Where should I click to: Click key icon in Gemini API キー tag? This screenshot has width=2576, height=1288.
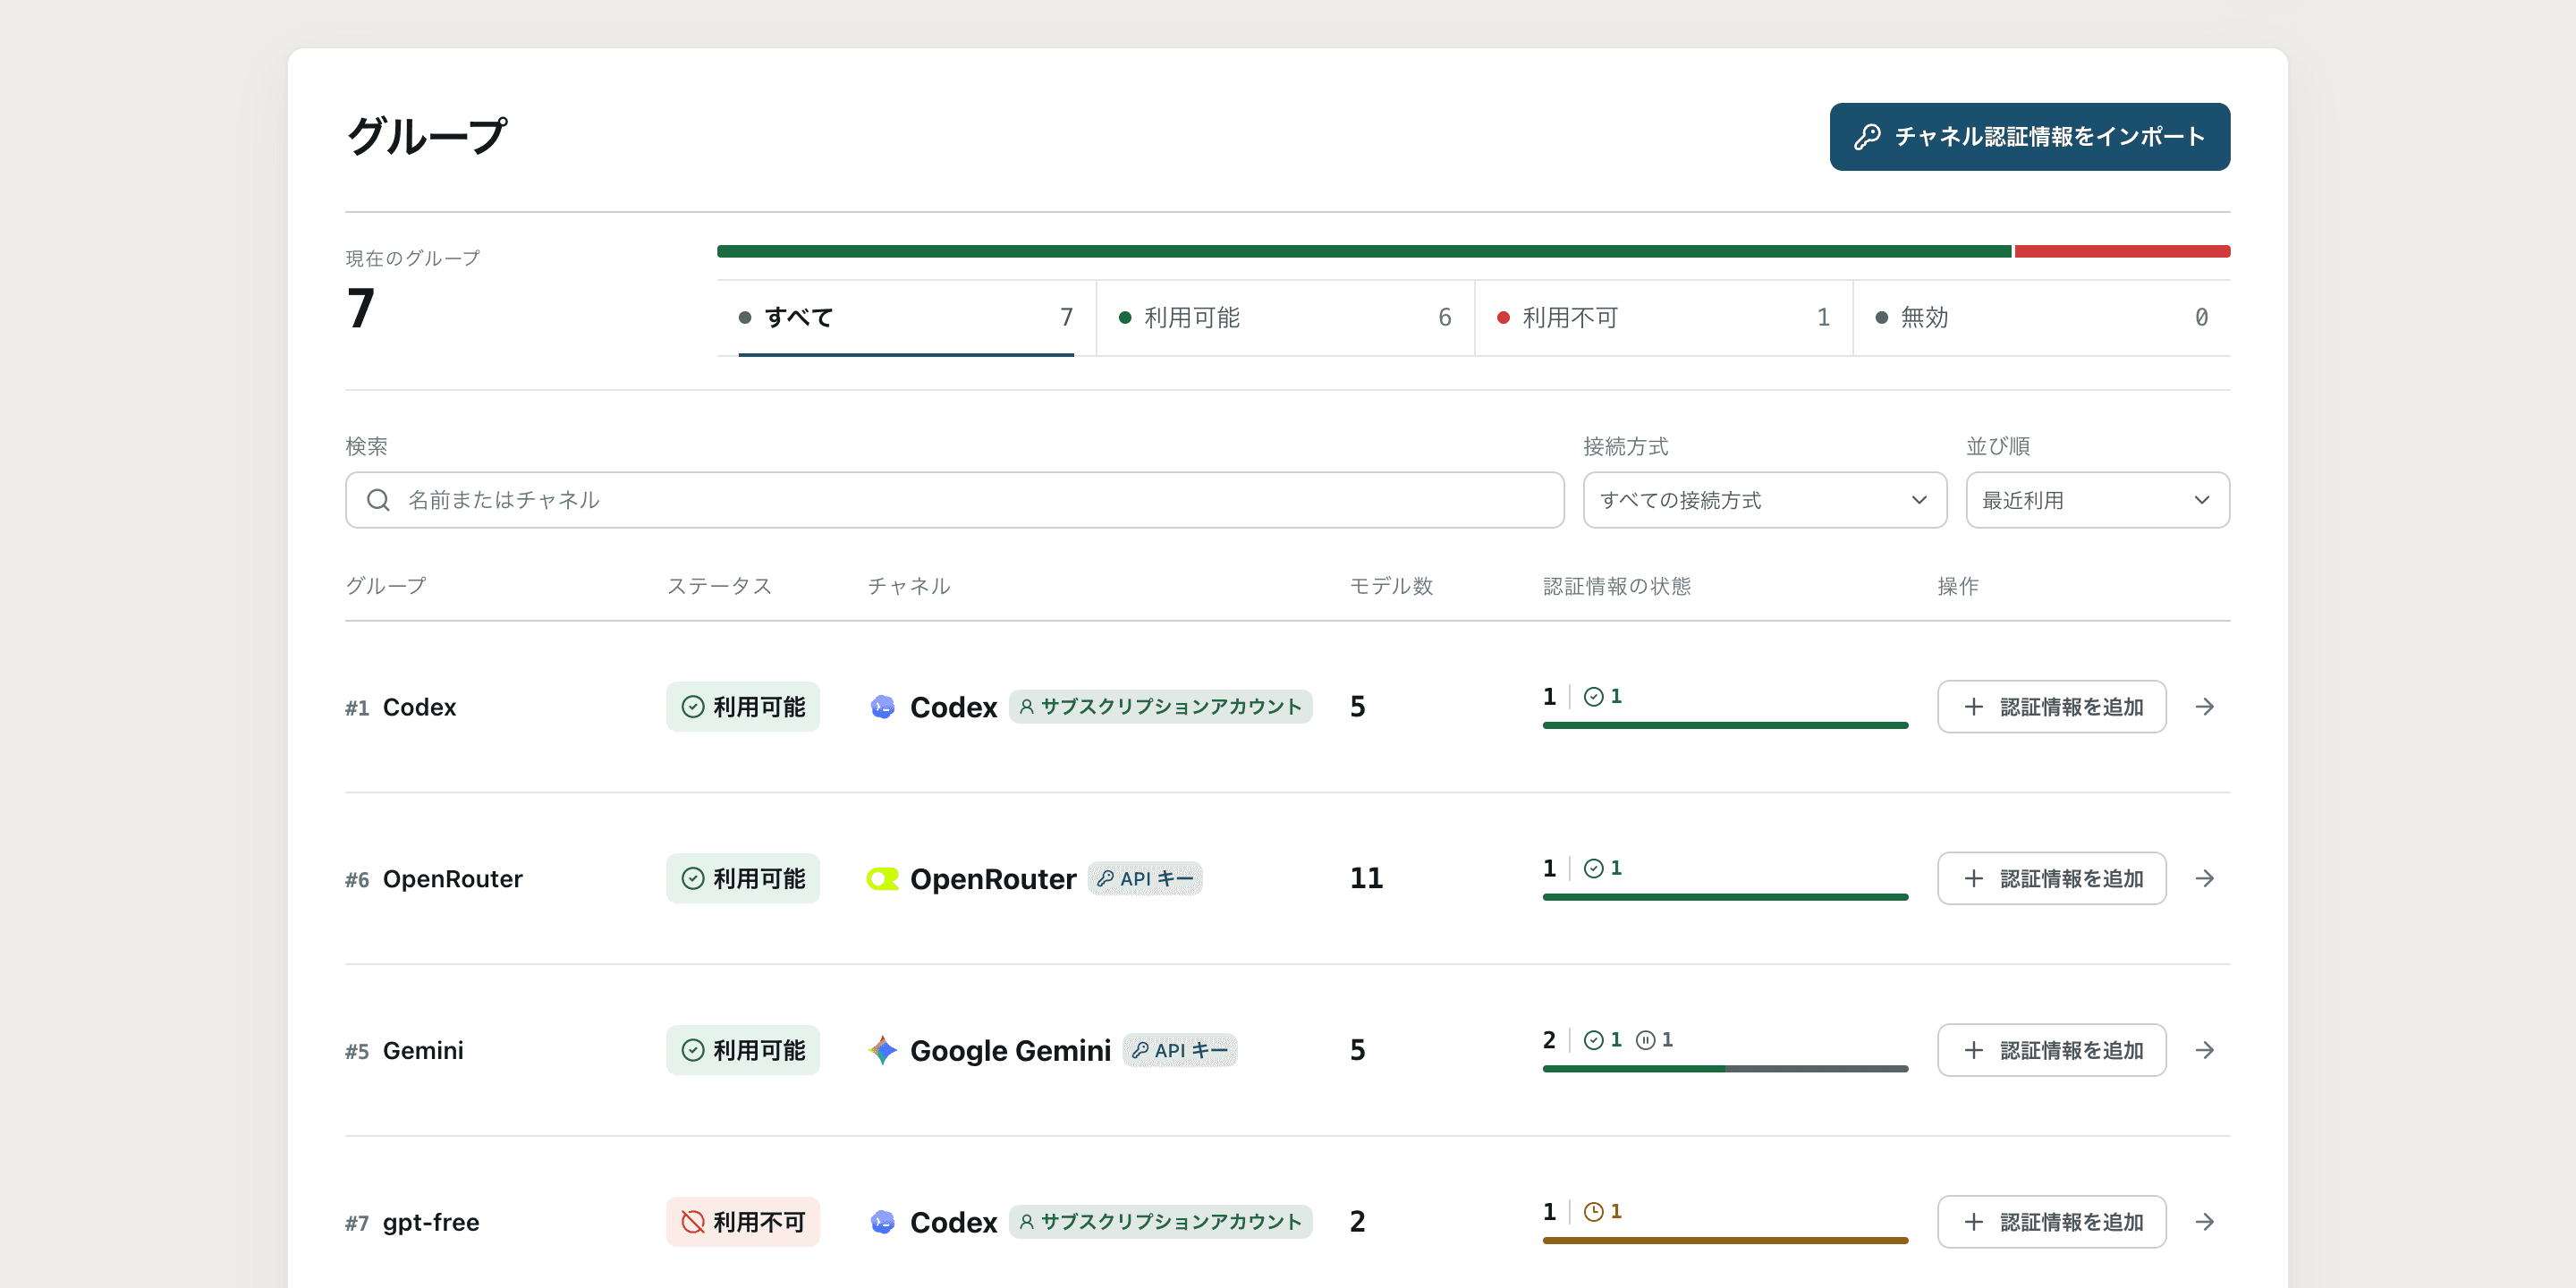click(x=1140, y=1050)
